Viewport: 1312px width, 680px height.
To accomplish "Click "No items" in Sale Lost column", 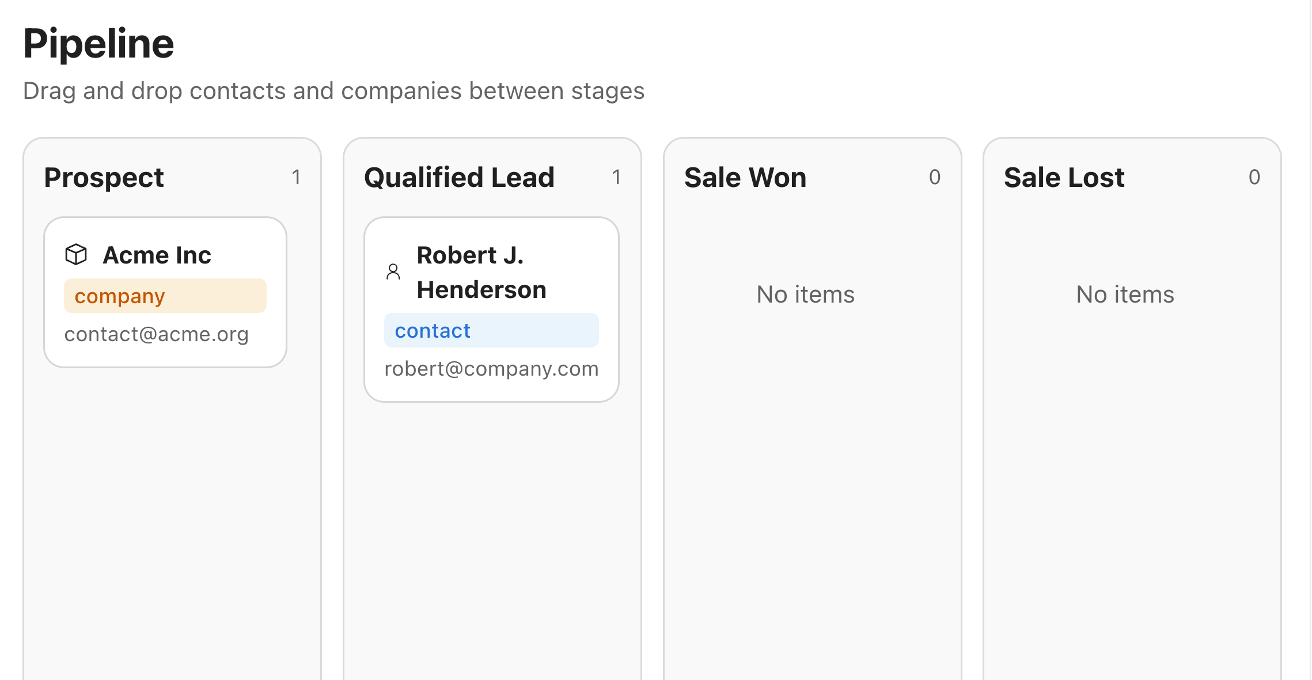I will coord(1125,295).
